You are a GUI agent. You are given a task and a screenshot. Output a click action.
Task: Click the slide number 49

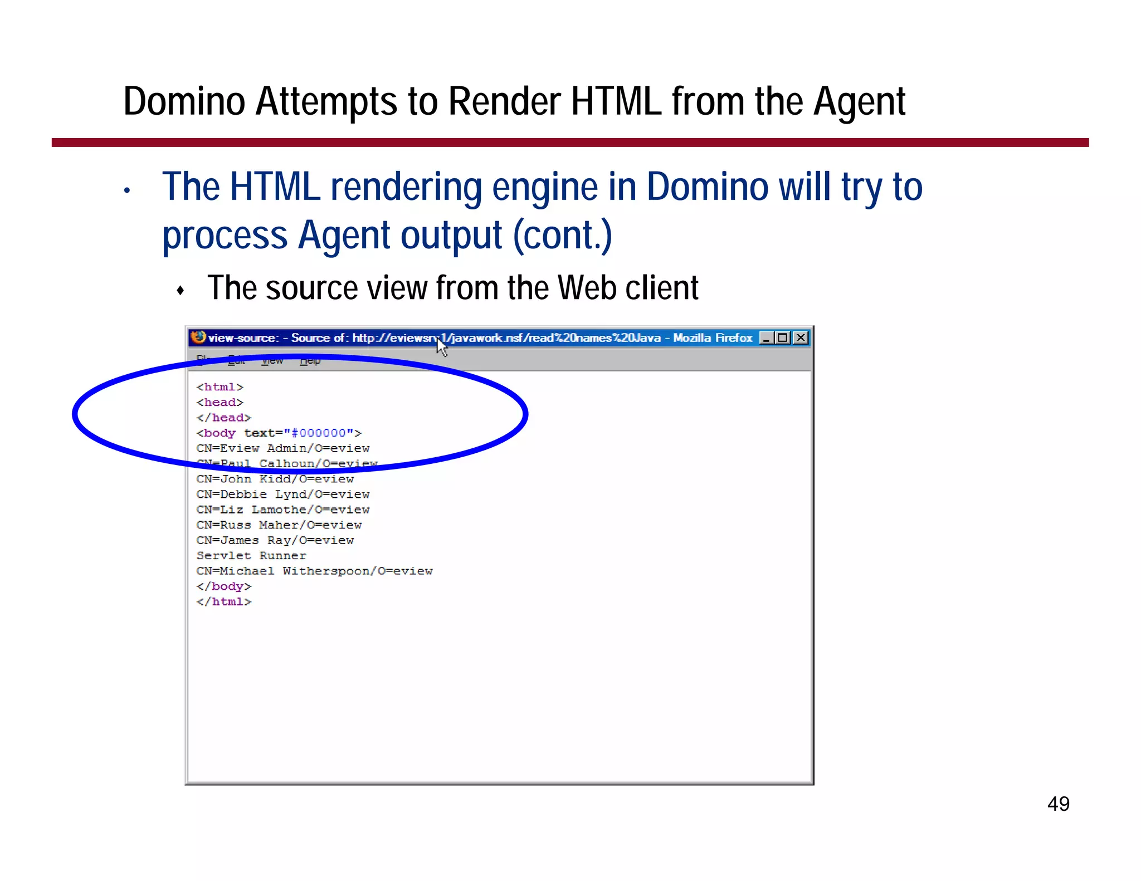pos(1058,804)
